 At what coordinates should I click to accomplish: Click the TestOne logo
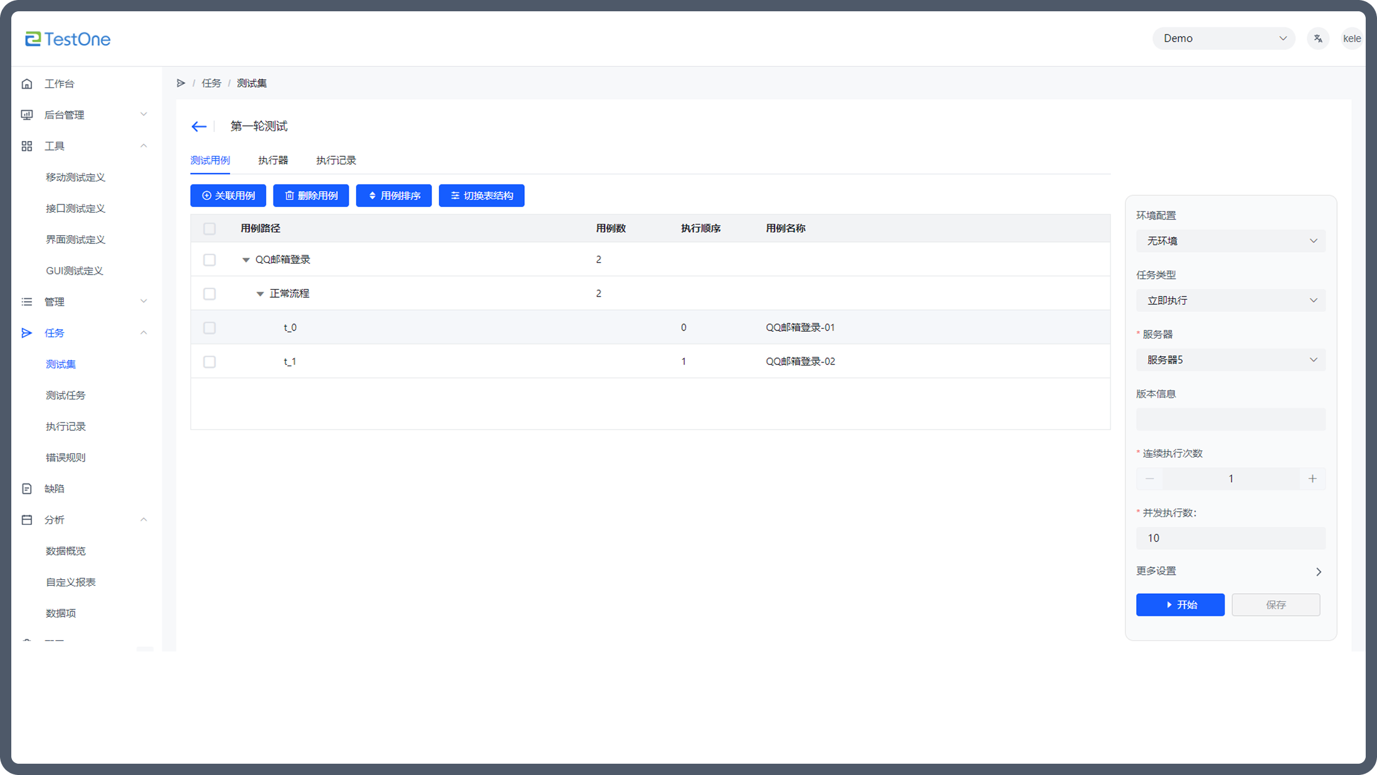coord(68,39)
